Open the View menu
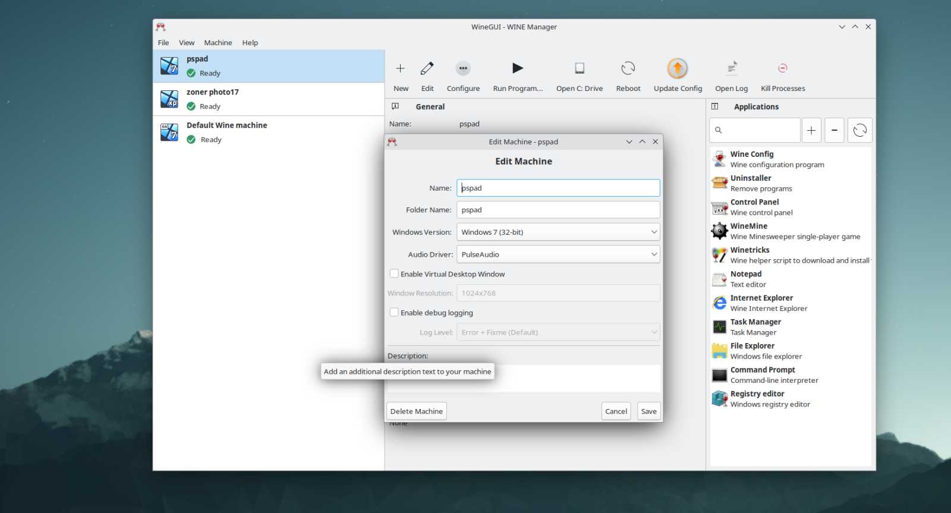The image size is (951, 513). click(187, 43)
